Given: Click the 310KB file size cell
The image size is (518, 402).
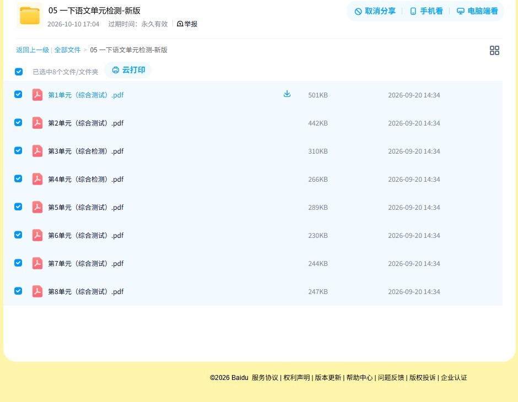Looking at the screenshot, I should point(318,151).
